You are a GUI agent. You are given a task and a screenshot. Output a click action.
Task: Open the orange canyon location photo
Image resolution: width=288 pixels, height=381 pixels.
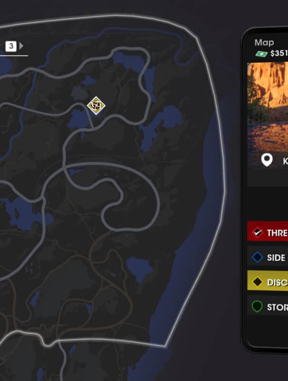tap(268, 106)
